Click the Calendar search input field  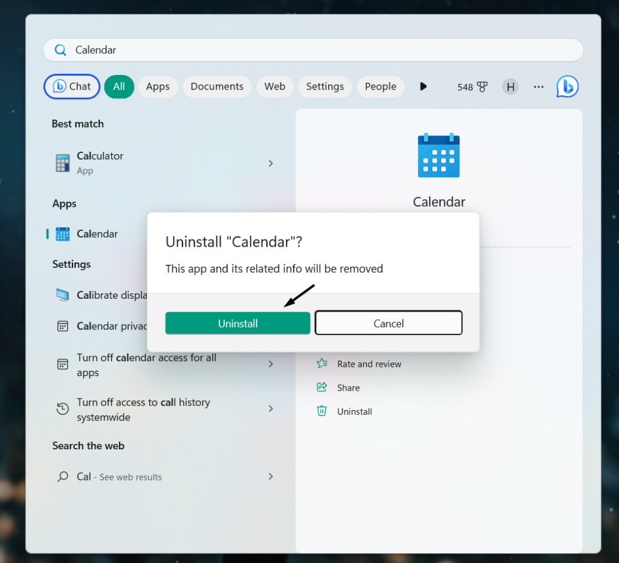click(x=313, y=50)
